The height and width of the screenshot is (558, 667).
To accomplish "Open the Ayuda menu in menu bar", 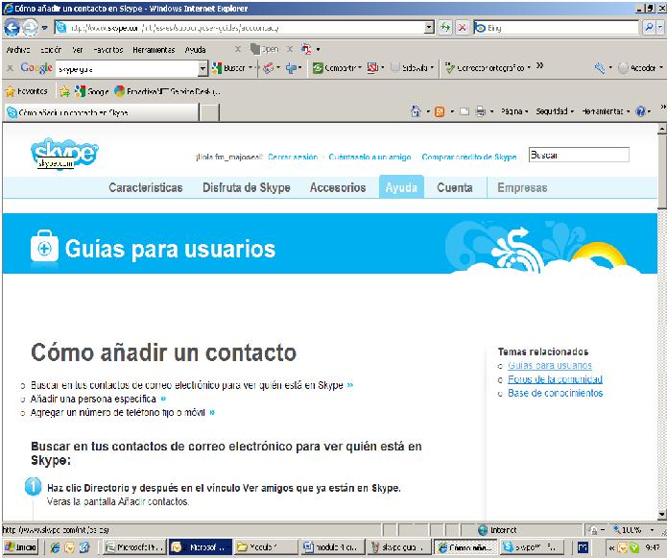I will 195,50.
